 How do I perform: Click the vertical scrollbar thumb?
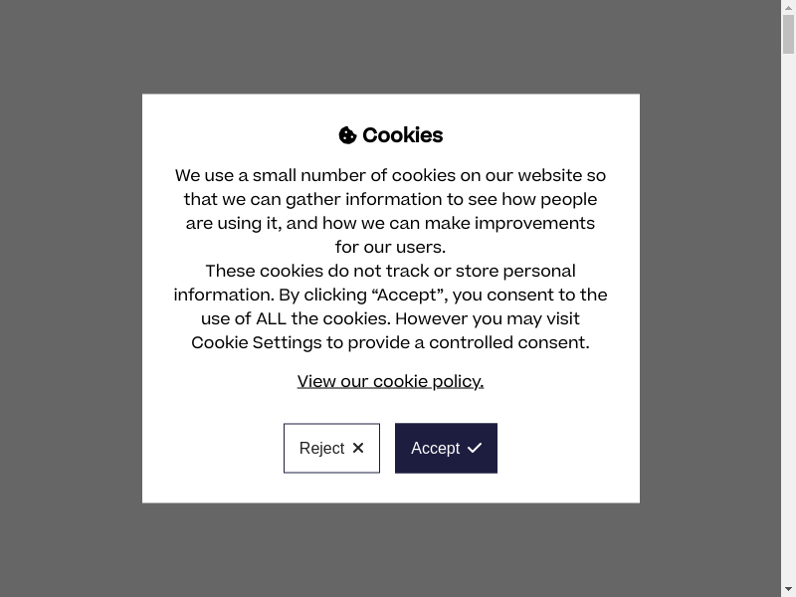pyautogui.click(x=788, y=35)
